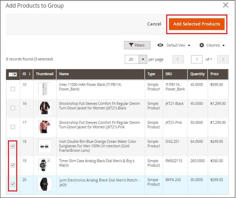Image resolution: width=236 pixels, height=198 pixels.
Task: Click the Timer Slim Case Analog Watch name
Action: (x=97, y=163)
